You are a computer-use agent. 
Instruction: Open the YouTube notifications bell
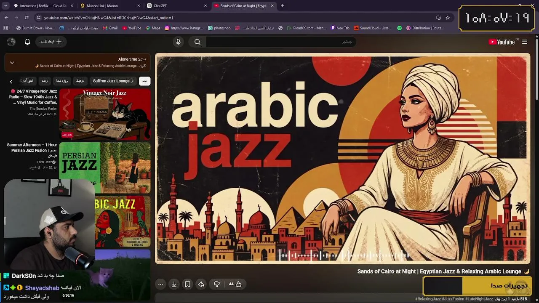[x=27, y=42]
